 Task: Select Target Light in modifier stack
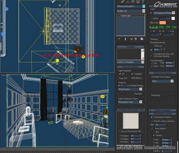(125, 15)
